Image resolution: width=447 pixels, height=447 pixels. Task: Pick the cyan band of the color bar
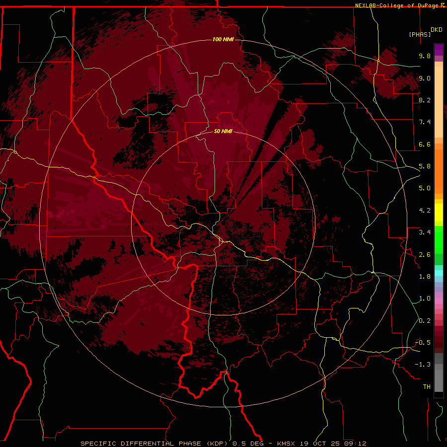click(439, 273)
